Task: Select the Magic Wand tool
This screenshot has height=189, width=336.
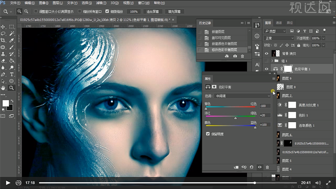Action: point(12,34)
